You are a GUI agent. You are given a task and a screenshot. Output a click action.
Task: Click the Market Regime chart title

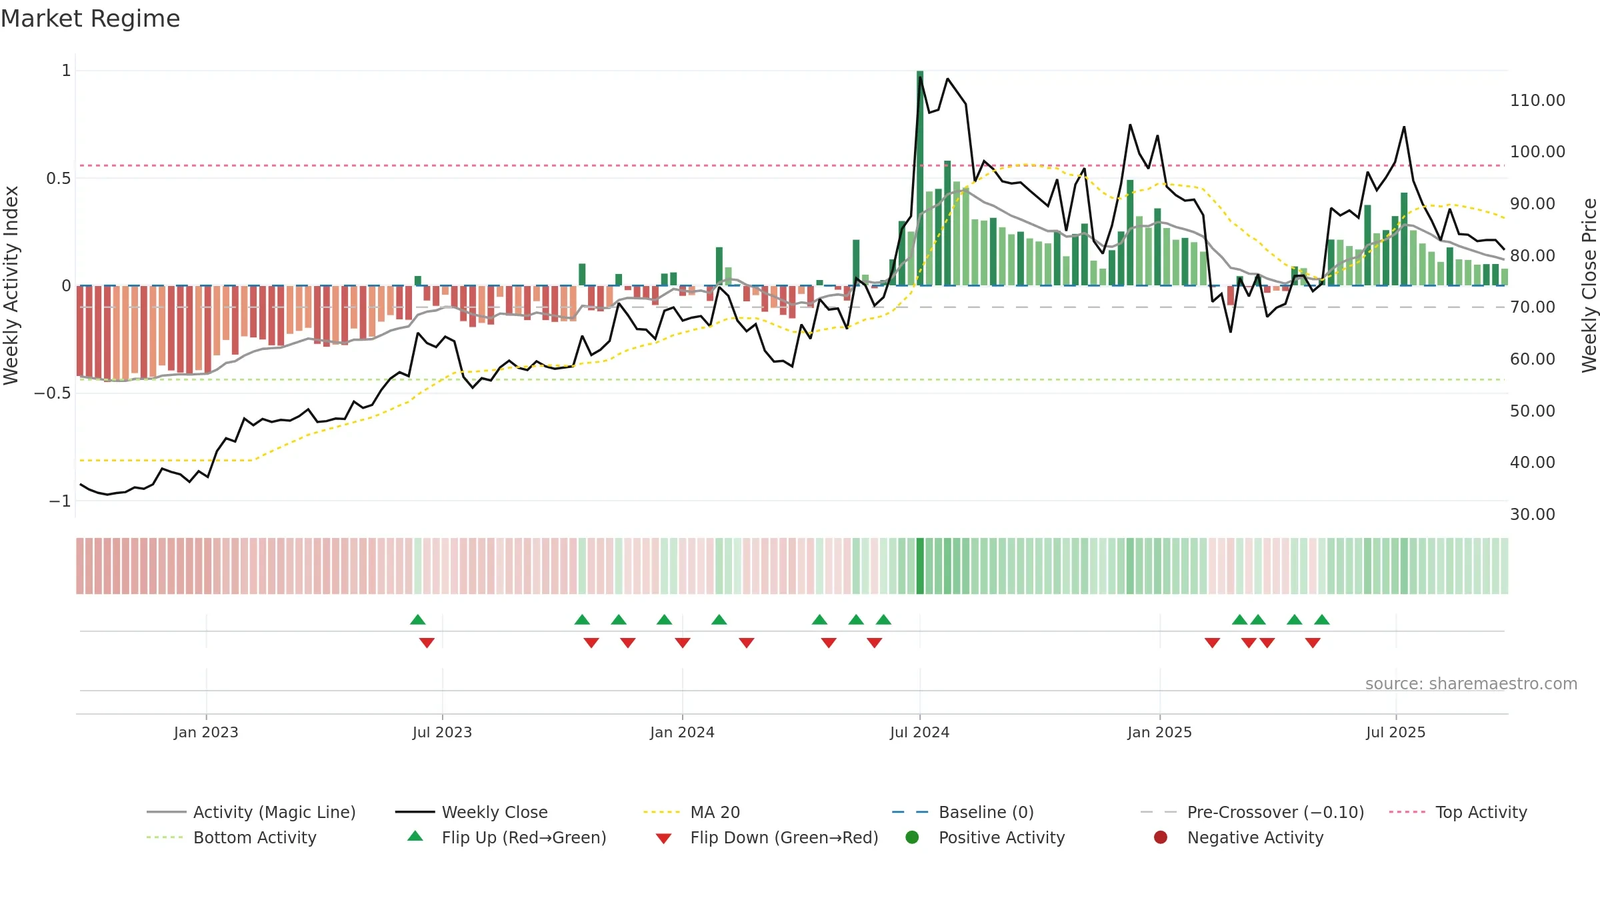click(x=90, y=19)
